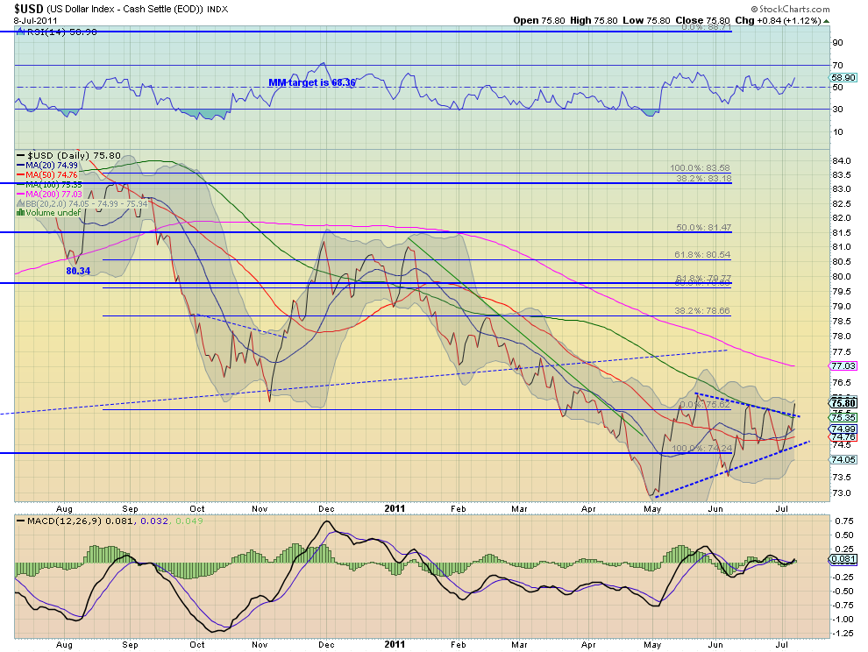Screen dimensions: 868x652
Task: Click the volume bars icon beside Volume undef
Action: pos(20,213)
